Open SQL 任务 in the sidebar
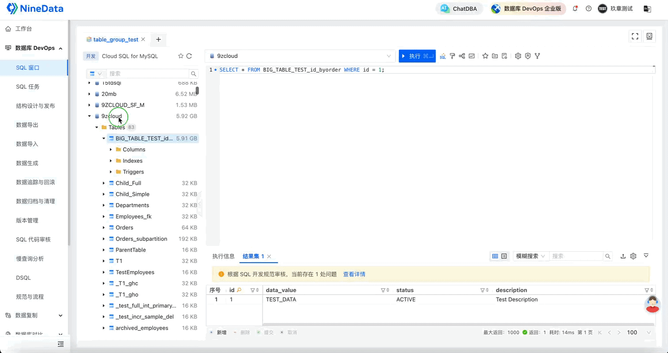Image resolution: width=668 pixels, height=353 pixels. (28, 87)
